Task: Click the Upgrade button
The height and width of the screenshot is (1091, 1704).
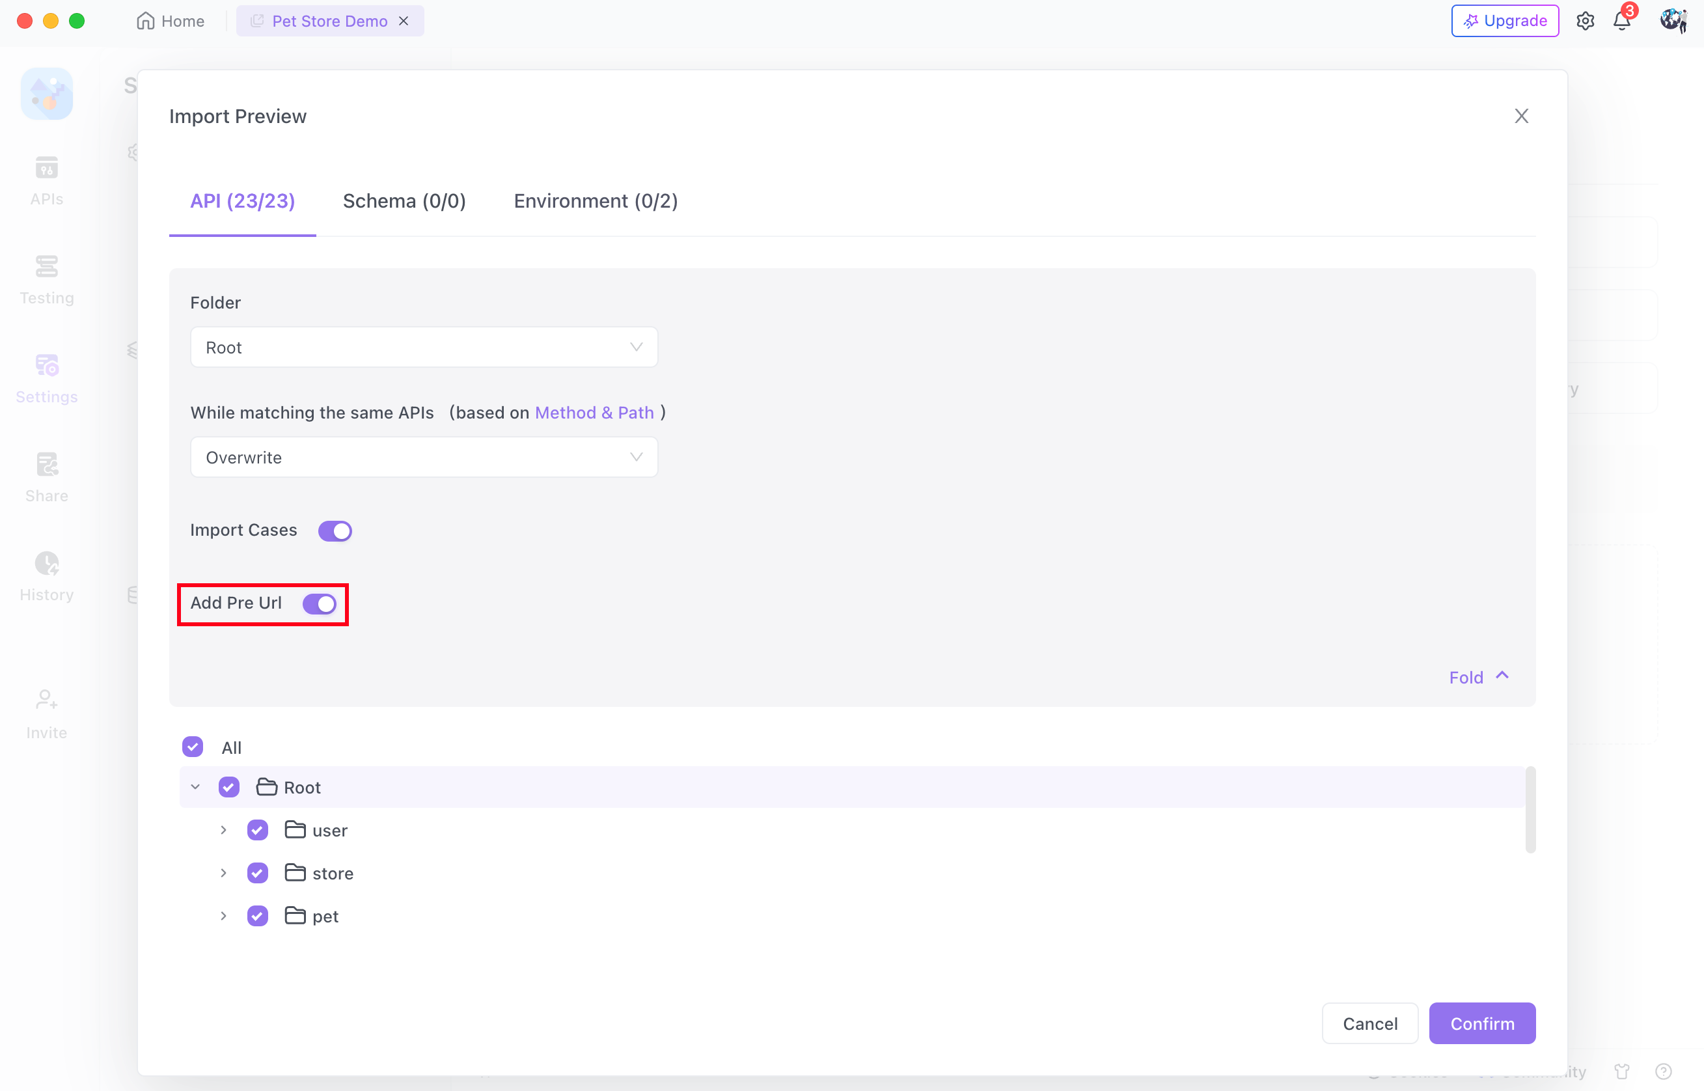Action: pyautogui.click(x=1505, y=21)
